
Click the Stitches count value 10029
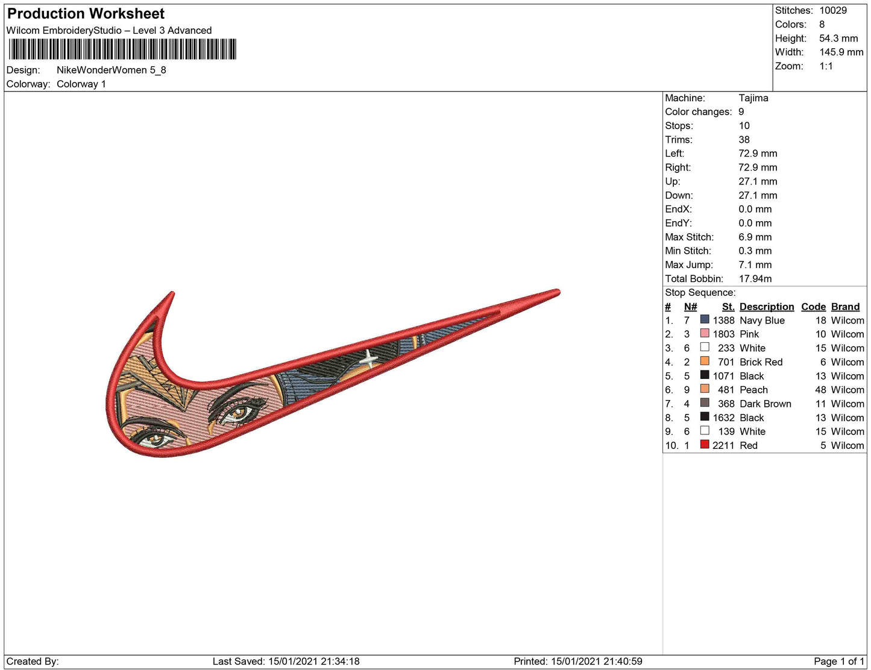click(832, 10)
